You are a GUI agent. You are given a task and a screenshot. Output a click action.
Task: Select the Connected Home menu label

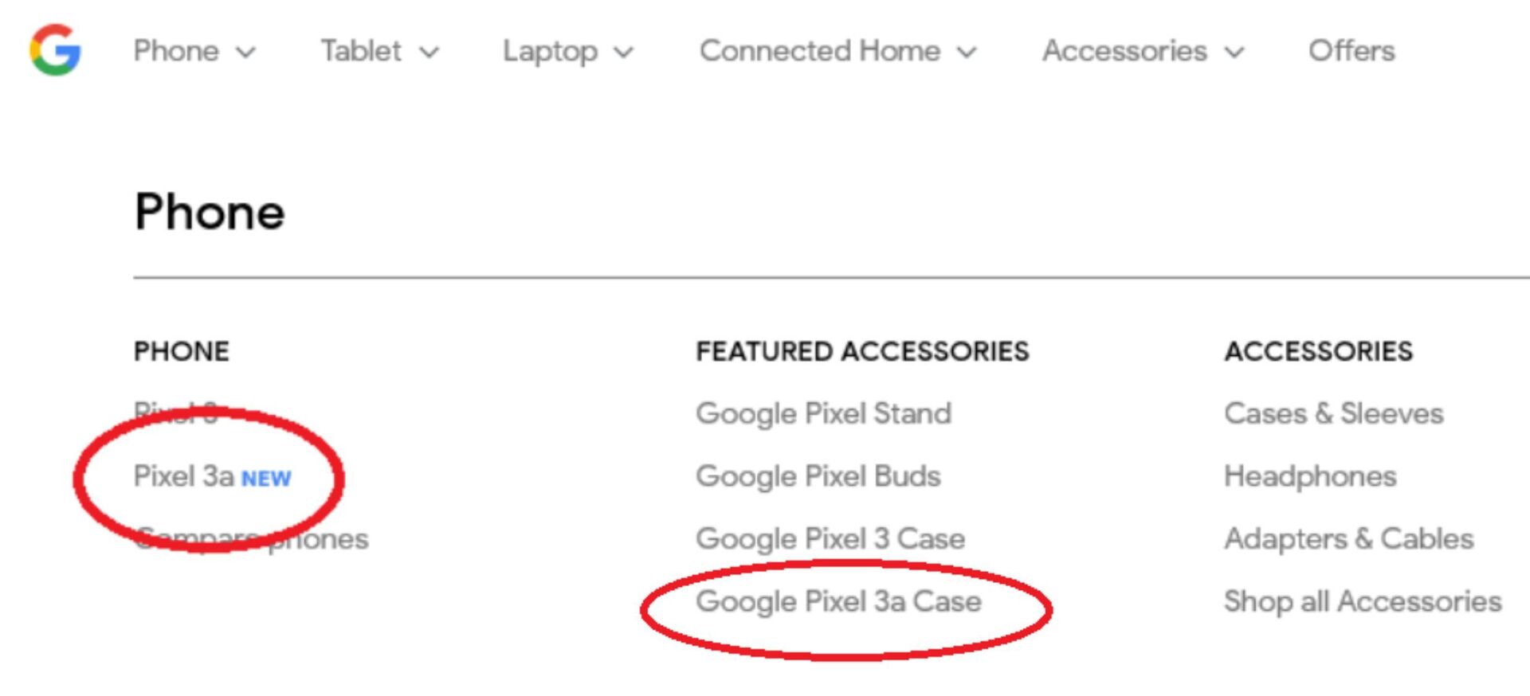click(819, 51)
